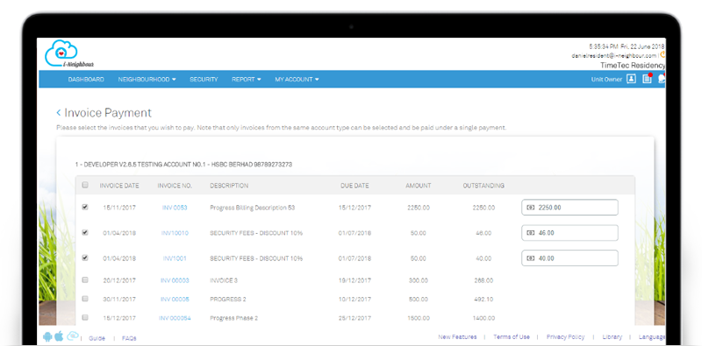
Task: Open the SECURITY menu item
Action: (204, 79)
